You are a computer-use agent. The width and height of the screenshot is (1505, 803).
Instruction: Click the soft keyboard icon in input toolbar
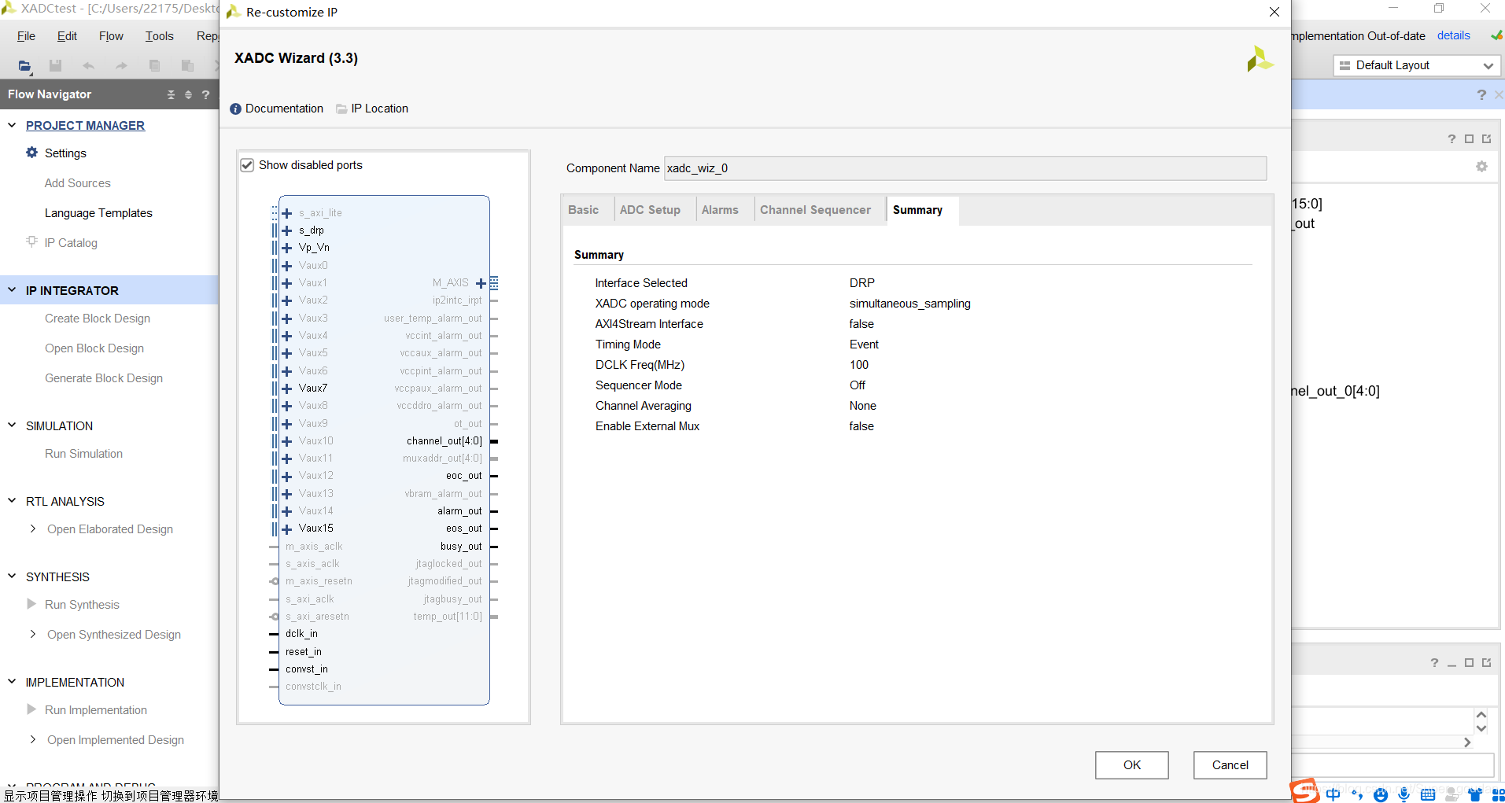click(1428, 794)
